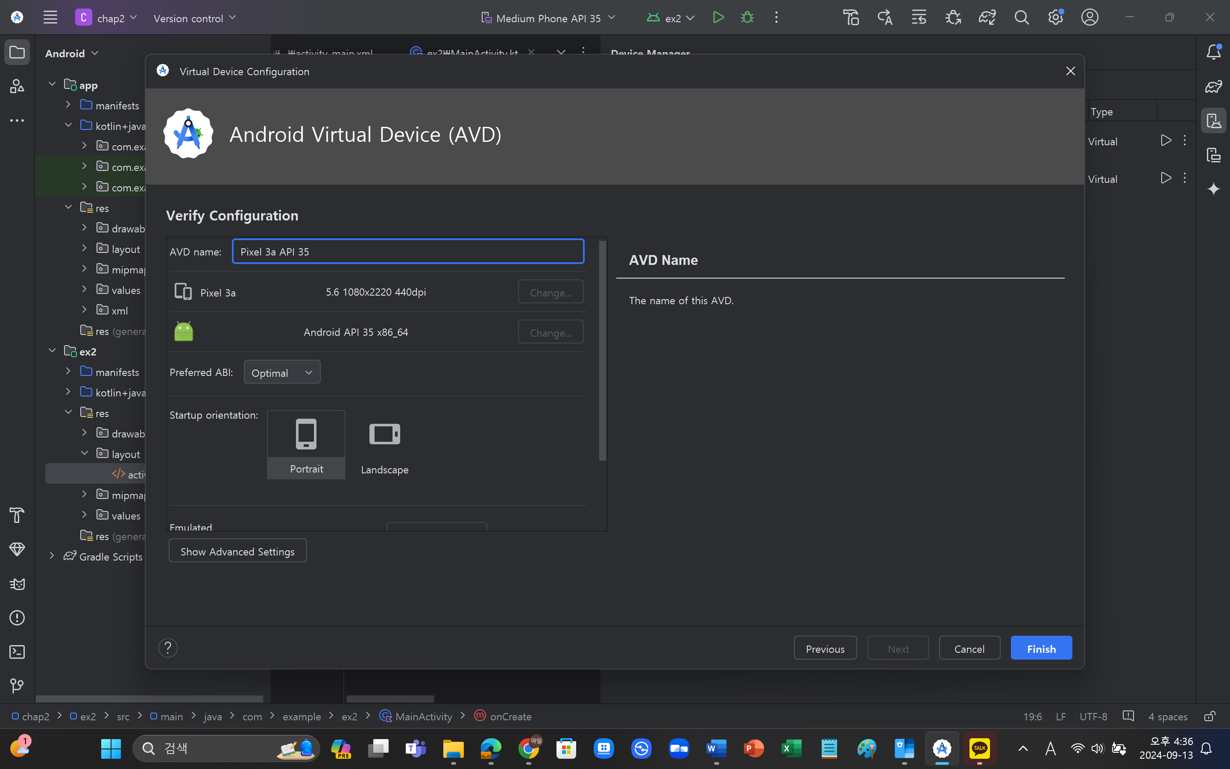This screenshot has height=769, width=1230.
Task: Click the Finish button
Action: click(x=1041, y=648)
